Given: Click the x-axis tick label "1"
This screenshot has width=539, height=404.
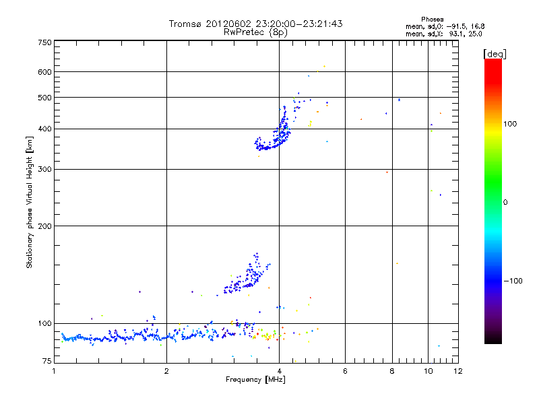Looking at the screenshot, I should (x=54, y=371).
